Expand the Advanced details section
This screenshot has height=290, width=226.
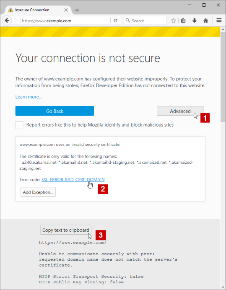click(x=180, y=111)
